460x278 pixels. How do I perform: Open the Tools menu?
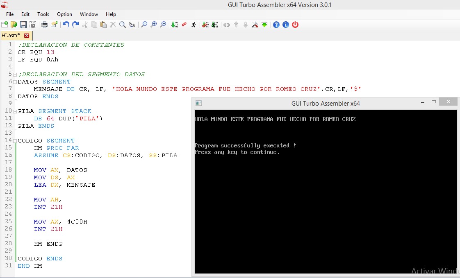click(43, 14)
